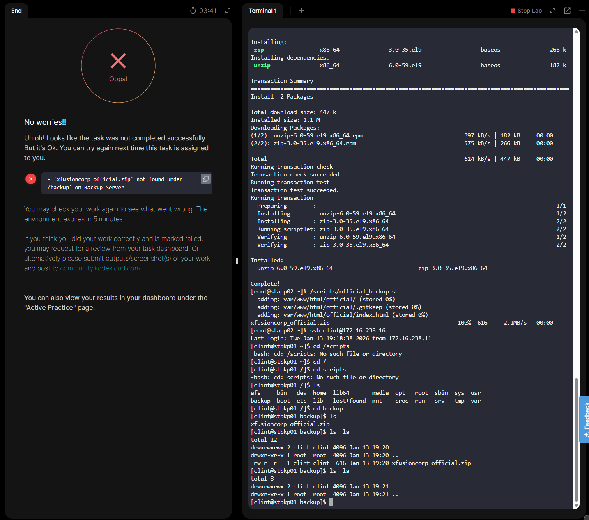Click the terminal scrollbar up arrow
The height and width of the screenshot is (520, 589).
(x=576, y=31)
